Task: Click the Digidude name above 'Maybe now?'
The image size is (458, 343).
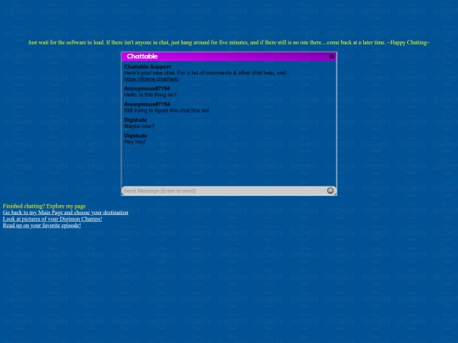Action: 136,120
